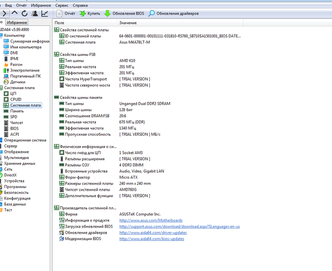Viewport: 332px width, 271px height.
Task: Select the Asus M4A78LT-M value
Action: point(134,42)
